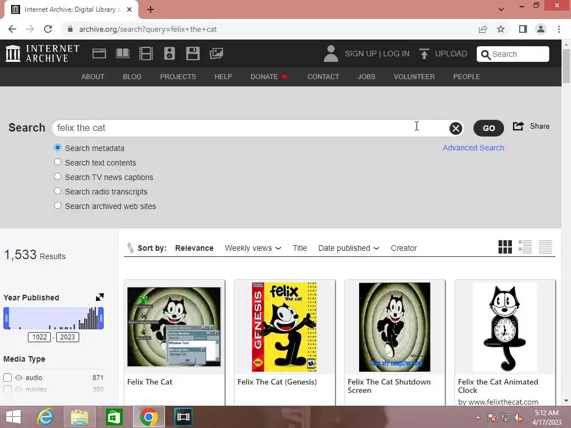Clear the search query with X icon
Screen dimensions: 571x428
point(456,128)
